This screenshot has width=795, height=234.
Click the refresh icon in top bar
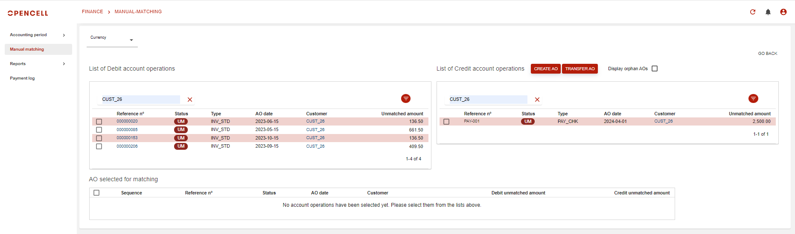click(752, 12)
